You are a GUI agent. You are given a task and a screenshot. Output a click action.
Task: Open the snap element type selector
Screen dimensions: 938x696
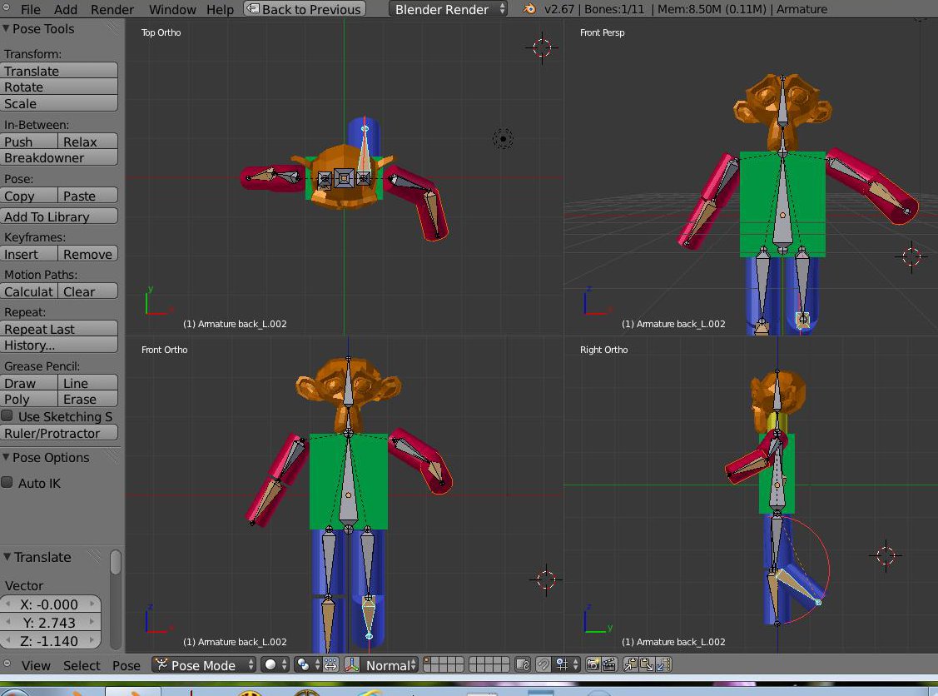tap(567, 665)
